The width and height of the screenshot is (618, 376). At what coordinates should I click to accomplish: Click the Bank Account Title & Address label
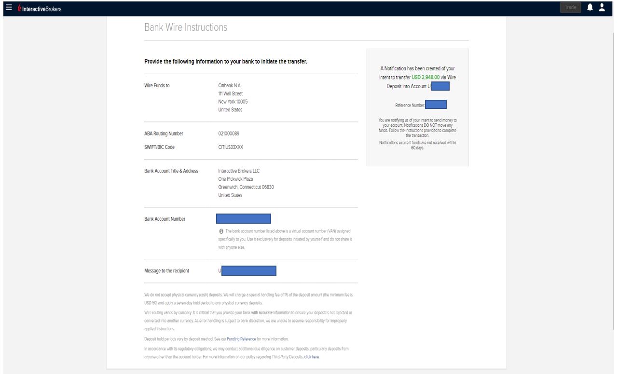(x=171, y=171)
